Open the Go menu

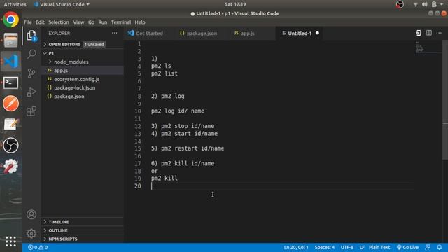91,22
